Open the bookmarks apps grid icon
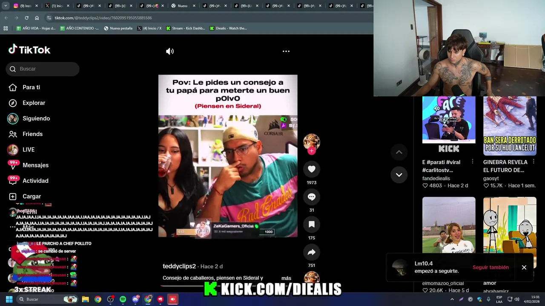This screenshot has width=545, height=306. 6,28
